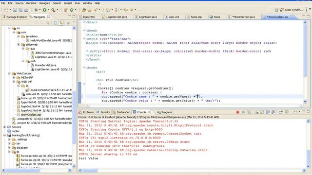Screen dimensions: 312x175
Task: Click the Back navigation arrow icon
Action: [x=131, y=10]
